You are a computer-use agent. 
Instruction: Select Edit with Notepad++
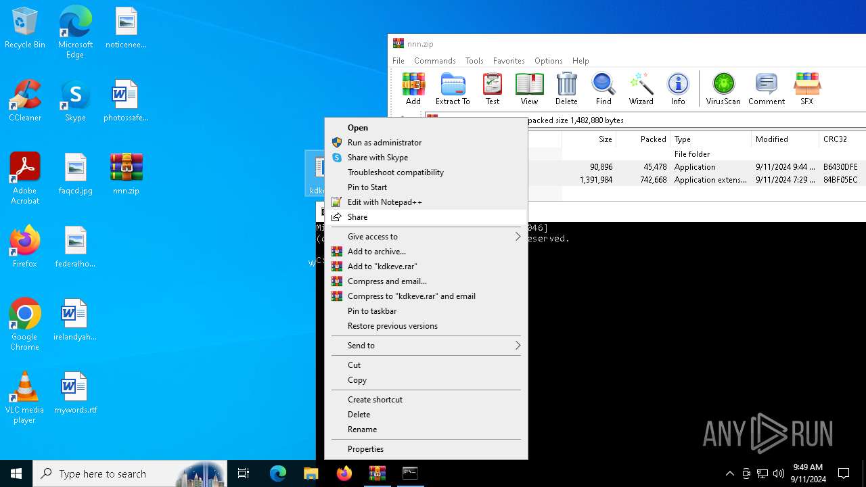tap(426, 202)
